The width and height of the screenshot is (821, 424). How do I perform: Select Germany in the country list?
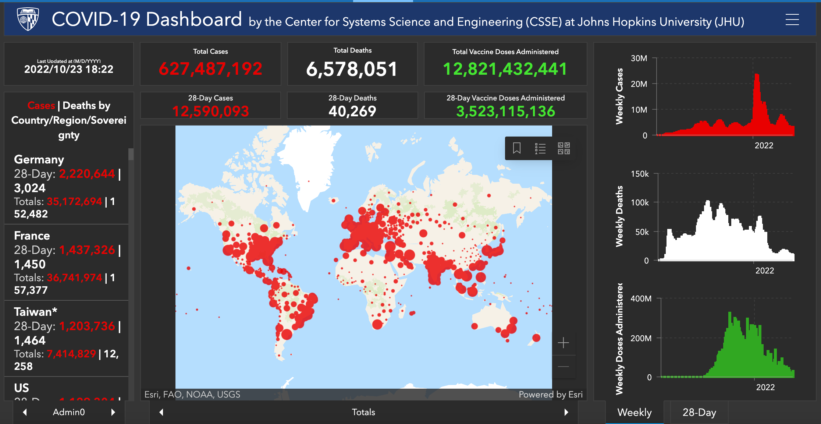point(39,159)
